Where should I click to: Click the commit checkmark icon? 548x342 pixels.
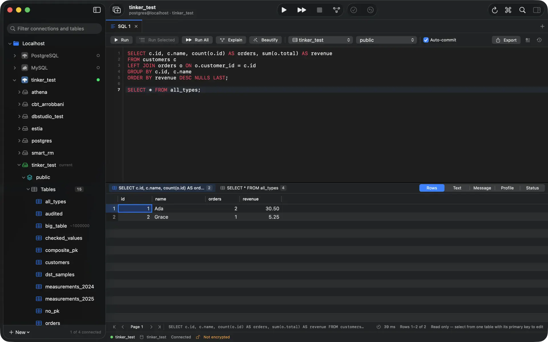[x=354, y=10]
